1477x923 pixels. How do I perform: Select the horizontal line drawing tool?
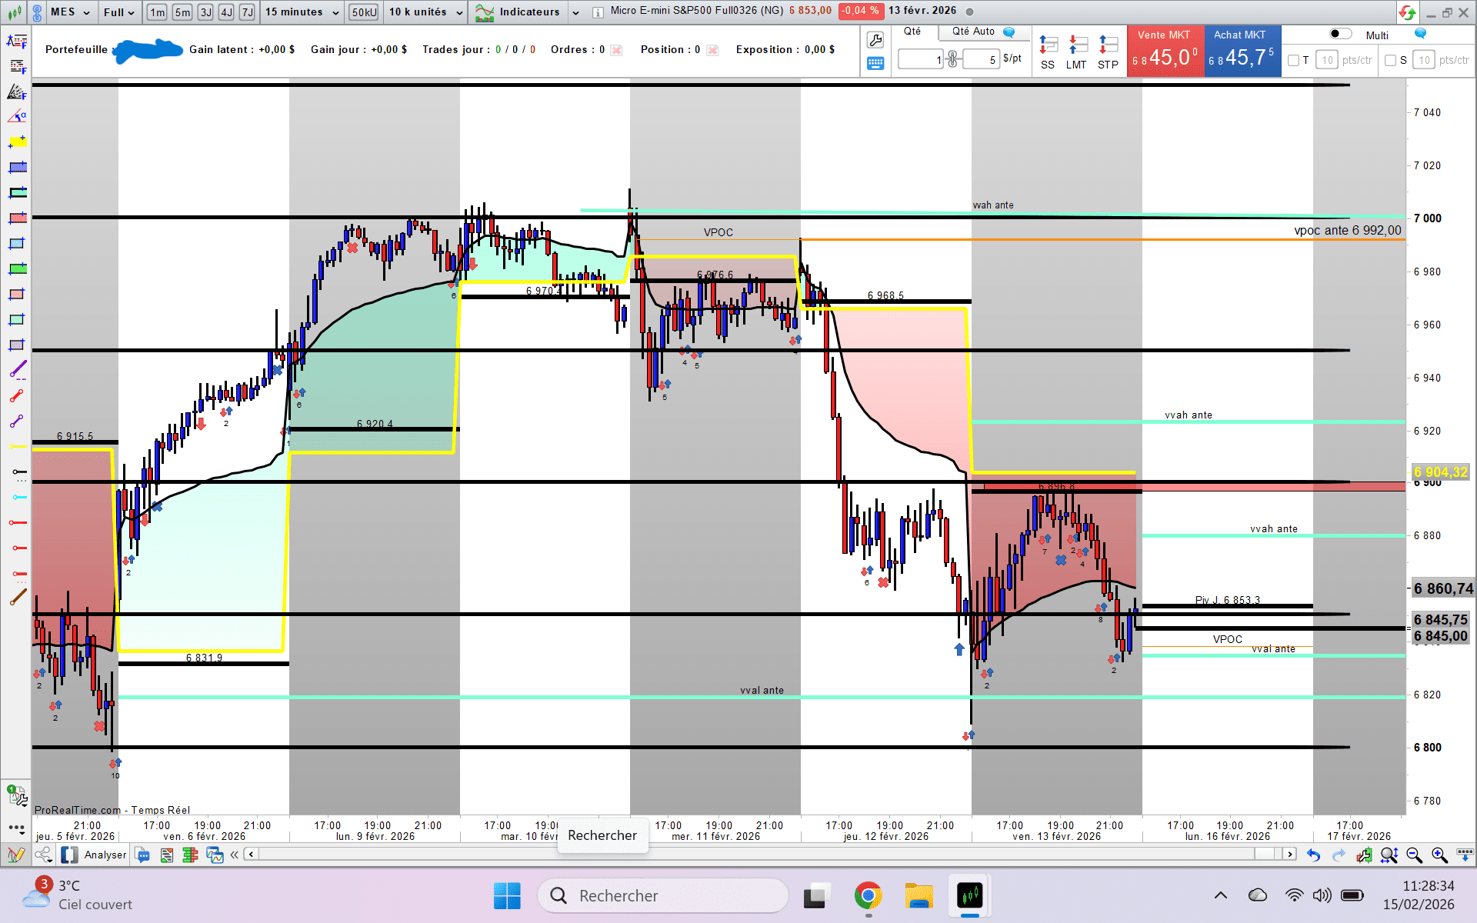(x=17, y=446)
